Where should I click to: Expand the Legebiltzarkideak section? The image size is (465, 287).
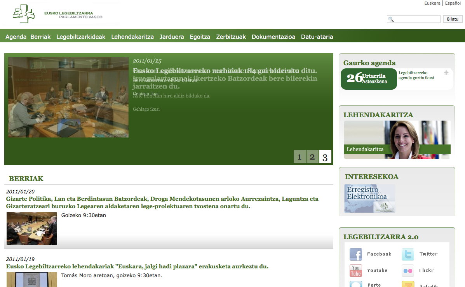(x=81, y=37)
